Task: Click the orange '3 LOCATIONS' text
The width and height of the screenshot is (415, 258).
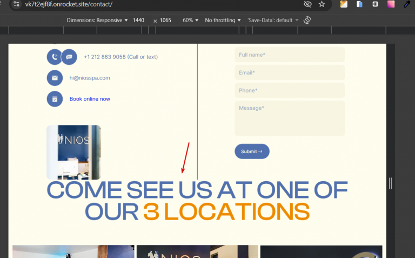Action: [226, 211]
